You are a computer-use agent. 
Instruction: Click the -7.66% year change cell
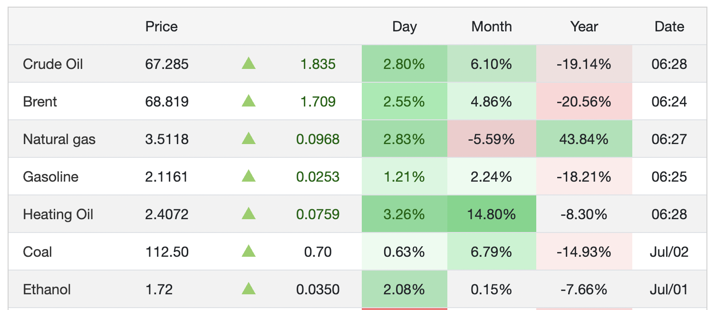click(584, 289)
